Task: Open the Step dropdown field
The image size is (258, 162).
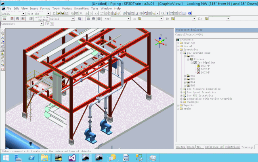Action: [x=128, y=19]
